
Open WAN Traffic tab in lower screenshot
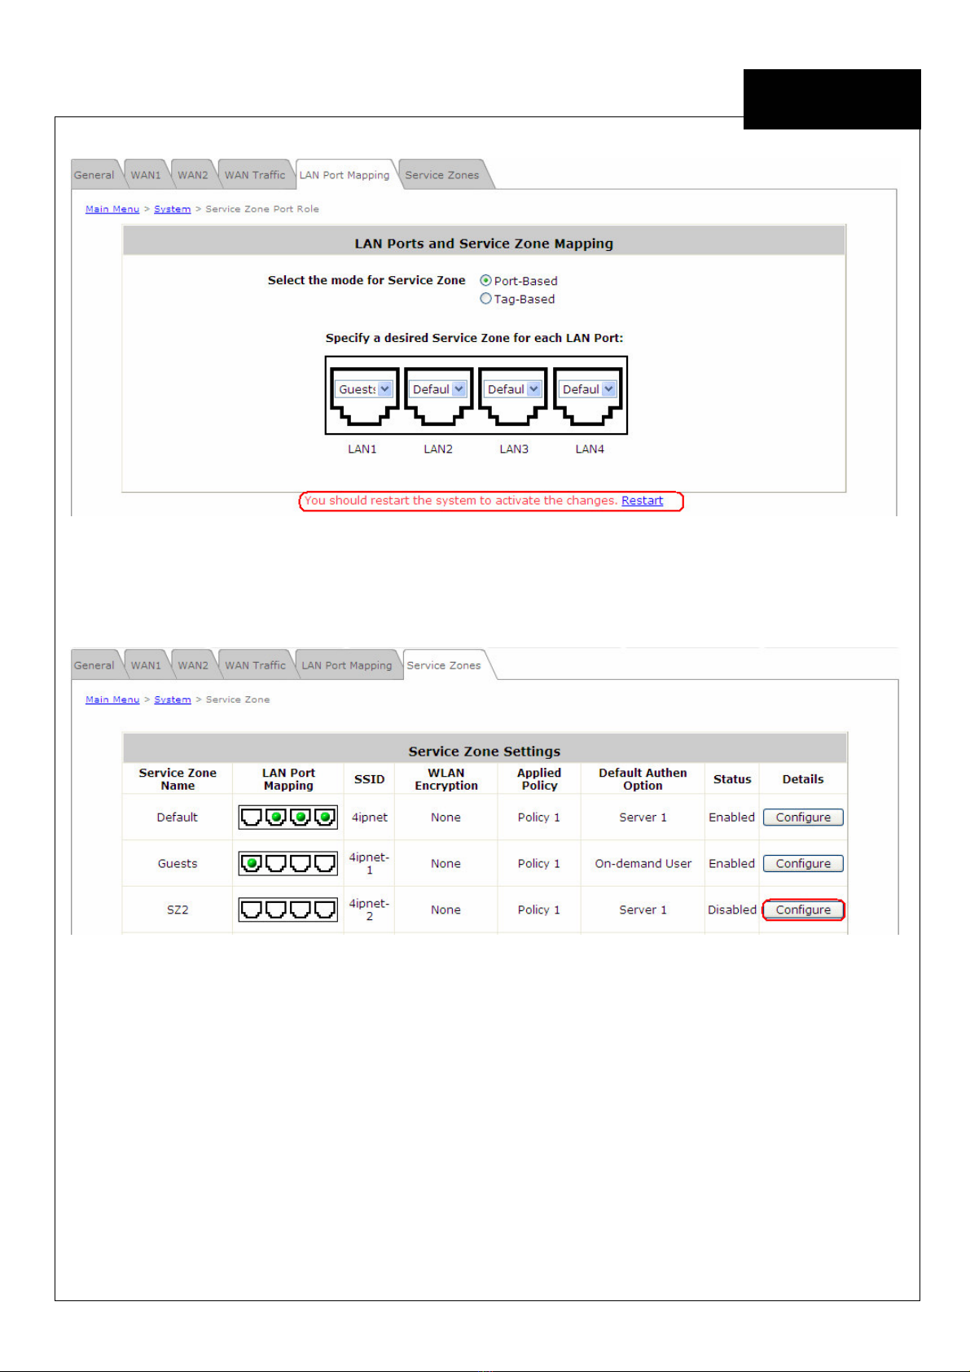click(255, 664)
